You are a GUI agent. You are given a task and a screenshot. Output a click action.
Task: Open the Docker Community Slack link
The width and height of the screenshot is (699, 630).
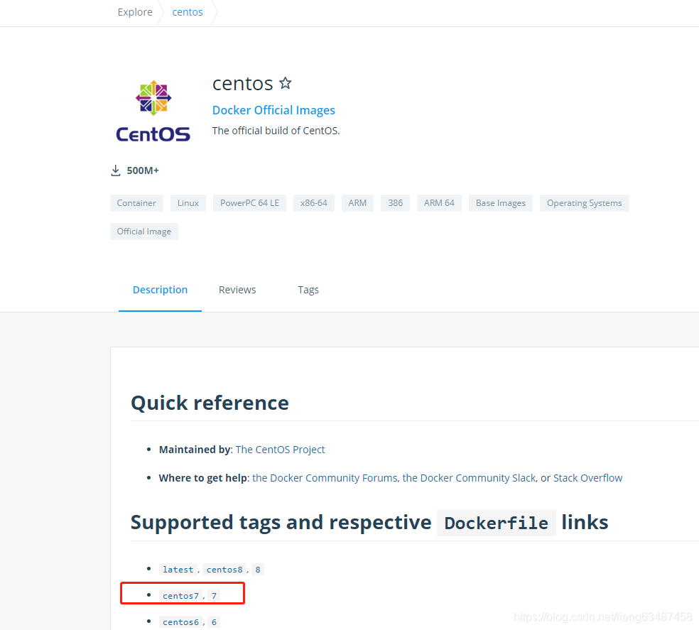coord(470,478)
